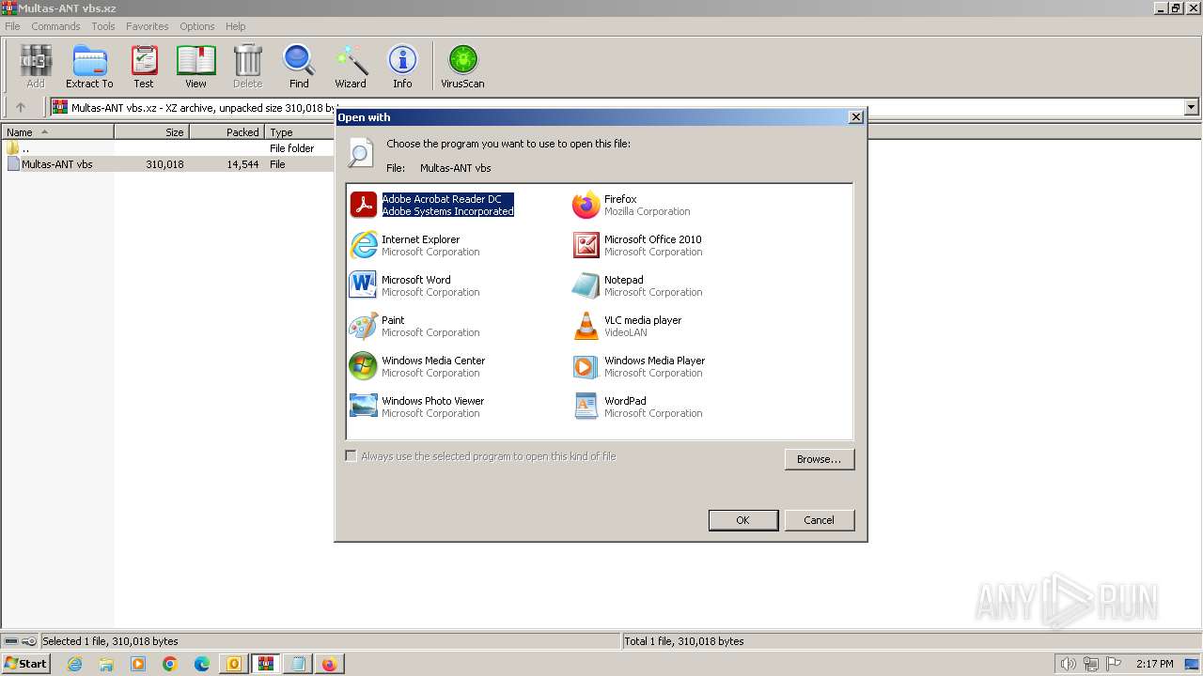Switch to the WinRAR taskbar button
This screenshot has width=1203, height=676.
tap(266, 664)
